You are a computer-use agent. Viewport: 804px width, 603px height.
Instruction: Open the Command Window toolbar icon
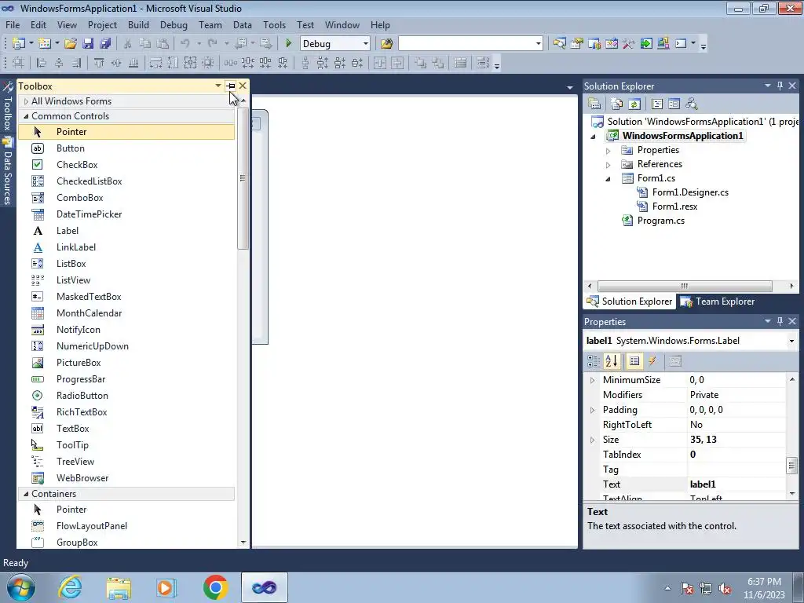tap(681, 44)
